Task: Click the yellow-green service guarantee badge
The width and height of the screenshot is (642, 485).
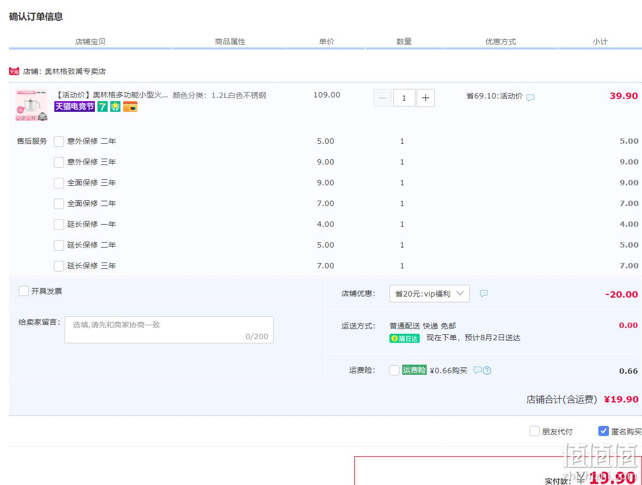Action: (116, 106)
